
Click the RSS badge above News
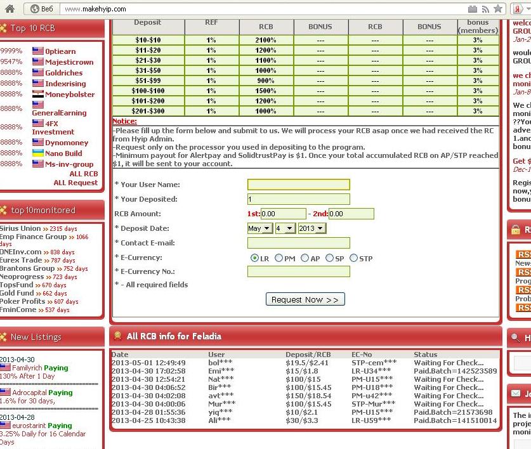click(x=523, y=254)
